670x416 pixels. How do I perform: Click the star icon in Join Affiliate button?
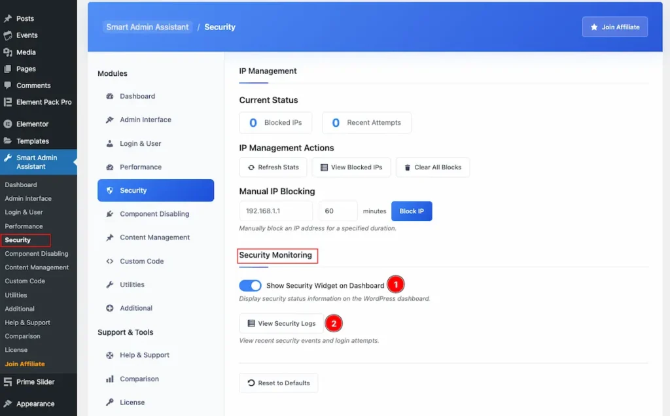594,27
